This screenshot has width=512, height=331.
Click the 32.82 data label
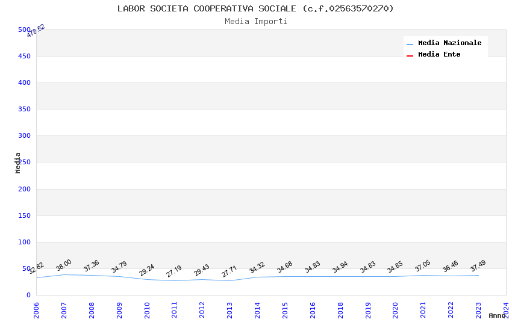coord(36,268)
